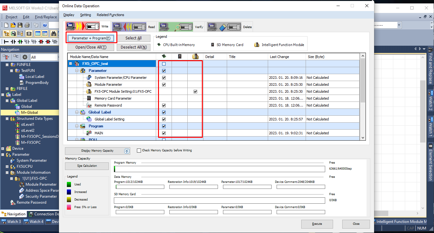Screen dimensions: 434x233
Task: Collapse the Global Label group in data list
Action: click(x=77, y=112)
